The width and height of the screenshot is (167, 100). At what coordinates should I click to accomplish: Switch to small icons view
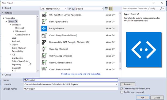tap(106, 9)
